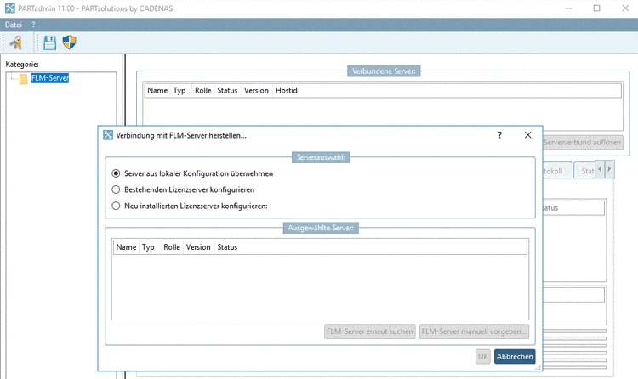Click the shield administrator icon
This screenshot has height=379, width=638.
click(69, 42)
